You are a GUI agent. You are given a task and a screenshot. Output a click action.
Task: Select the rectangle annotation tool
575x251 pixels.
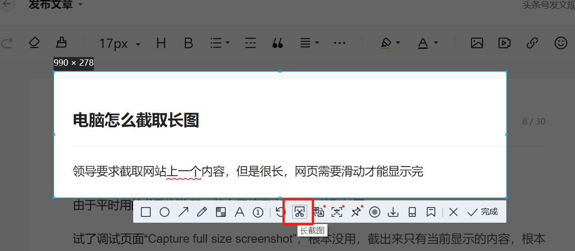[x=146, y=212]
